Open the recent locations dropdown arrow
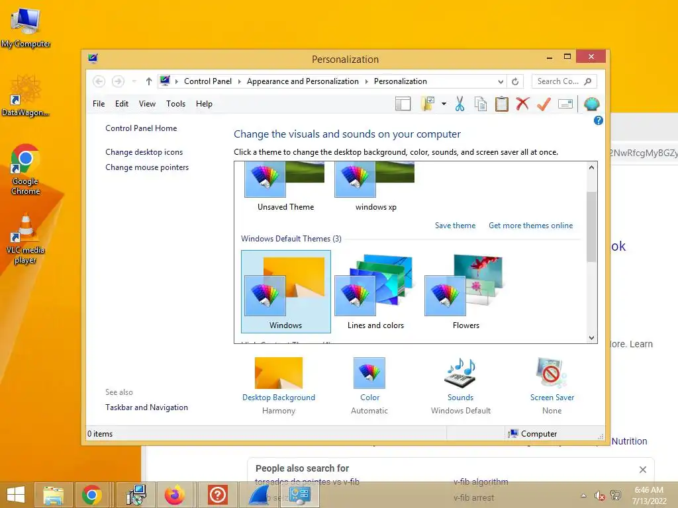The width and height of the screenshot is (678, 508). (134, 81)
